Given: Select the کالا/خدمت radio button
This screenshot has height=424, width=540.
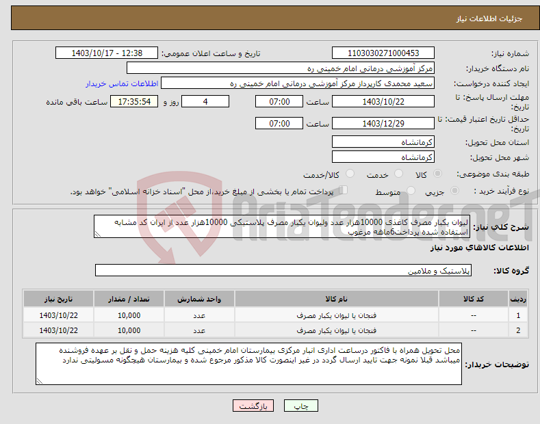Looking at the screenshot, I should click(x=350, y=174).
